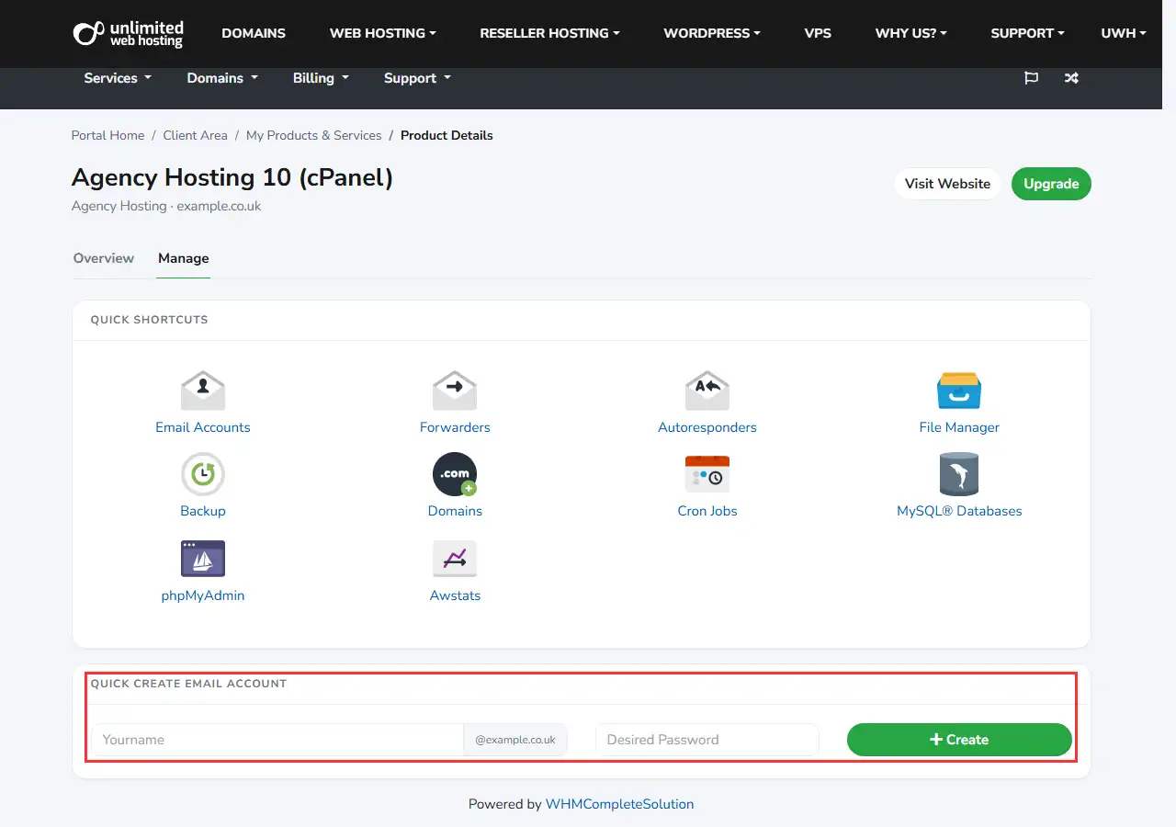This screenshot has height=827, width=1176.
Task: Launch the phpMyAdmin sailboat icon
Action: (203, 559)
